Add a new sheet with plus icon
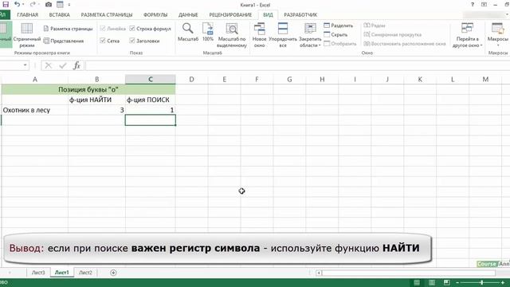This screenshot has width=510, height=287. (x=113, y=273)
